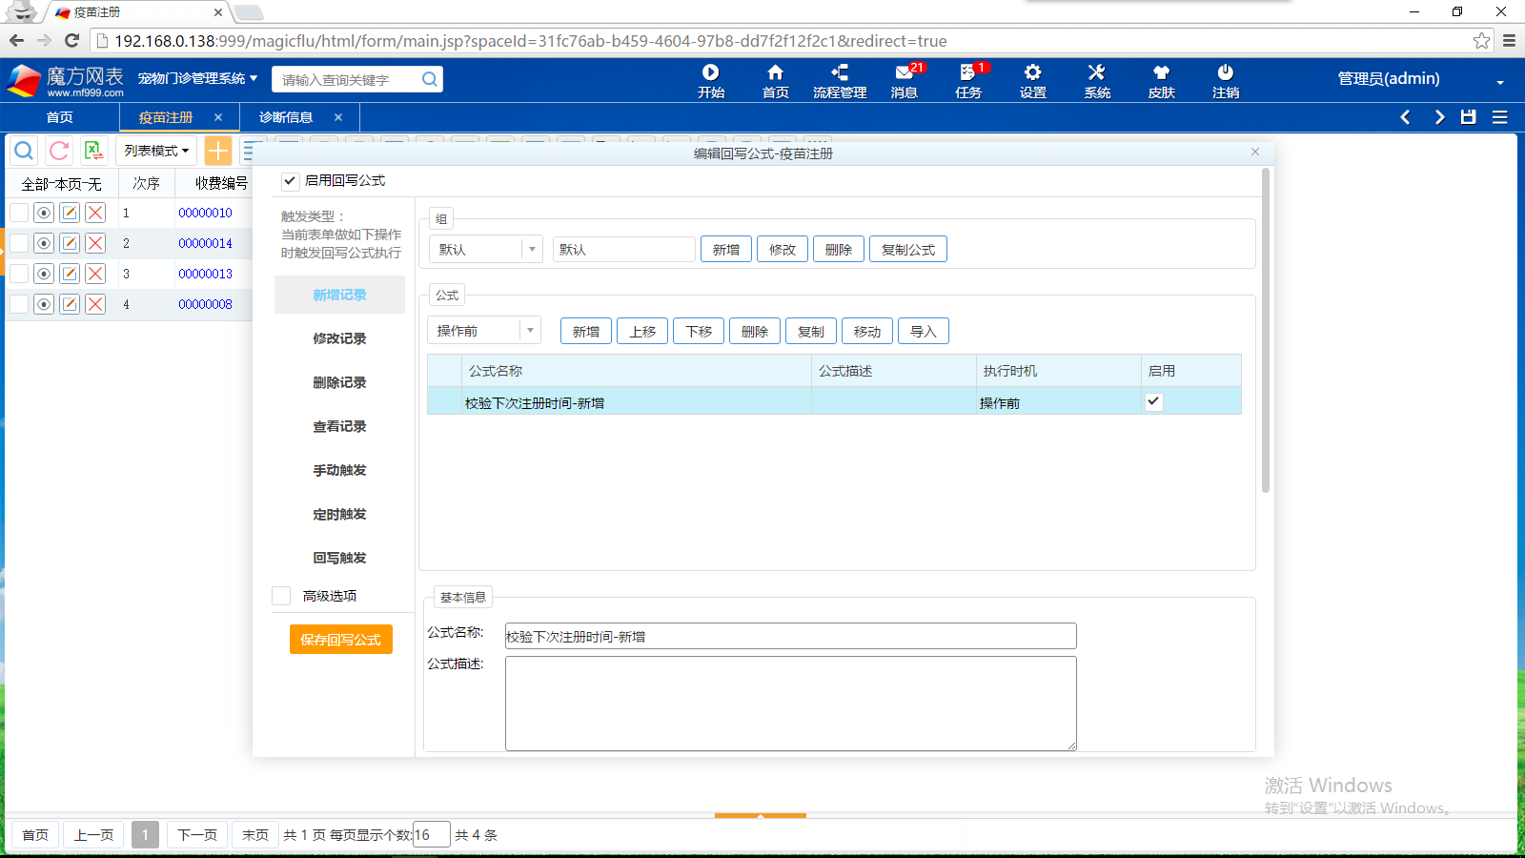
Task: Toggle 启用 checkbox for 校验下次注册时间-新增 formula
Action: pos(1153,401)
